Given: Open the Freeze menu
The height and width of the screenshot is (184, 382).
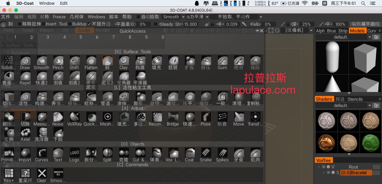Looking at the screenshot, I should click(59, 17).
